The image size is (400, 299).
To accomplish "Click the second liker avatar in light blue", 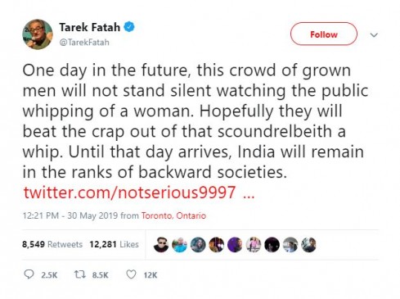I will click(180, 244).
